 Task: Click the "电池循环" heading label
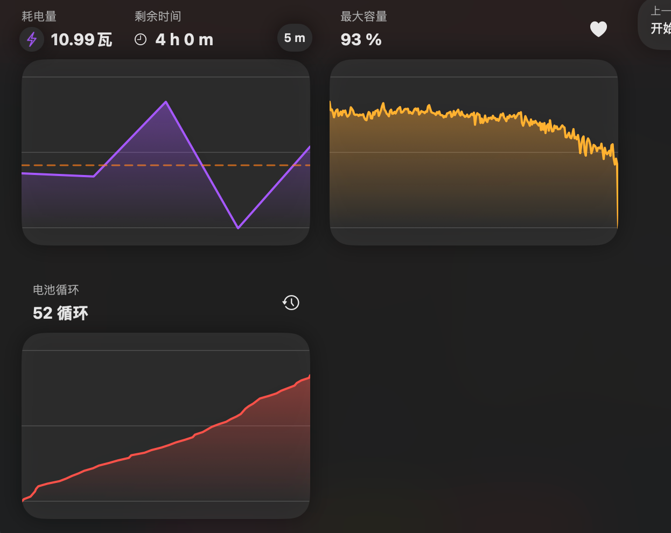tap(56, 290)
